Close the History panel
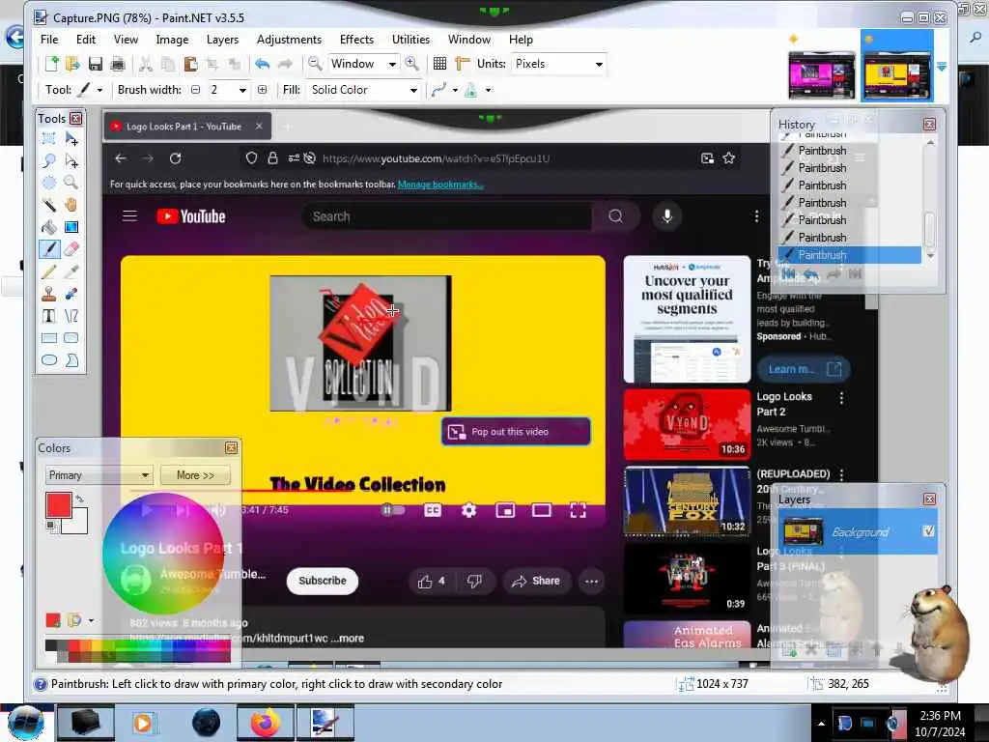The width and height of the screenshot is (989, 742). tap(929, 125)
